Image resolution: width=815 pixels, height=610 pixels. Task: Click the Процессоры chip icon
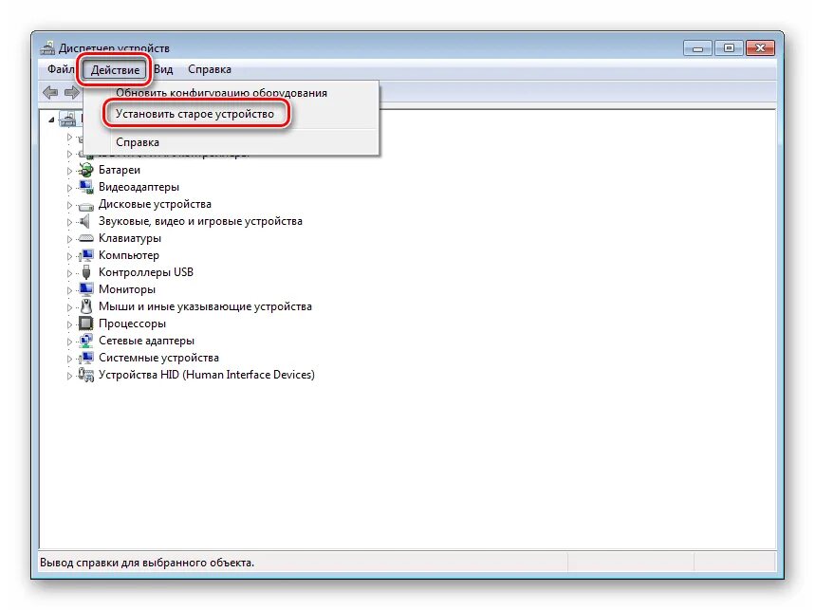(85, 323)
